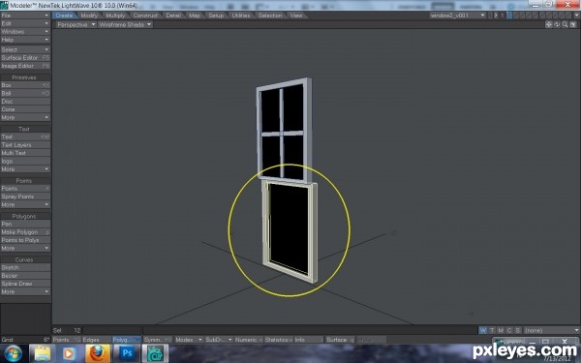The image size is (581, 363).
Task: Activate the Bezier curve tool
Action: click(x=25, y=276)
